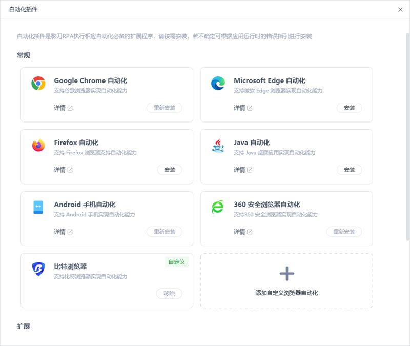The height and width of the screenshot is (346, 410).
Task: Click the plus icon to add custom browser
Action: 287,274
